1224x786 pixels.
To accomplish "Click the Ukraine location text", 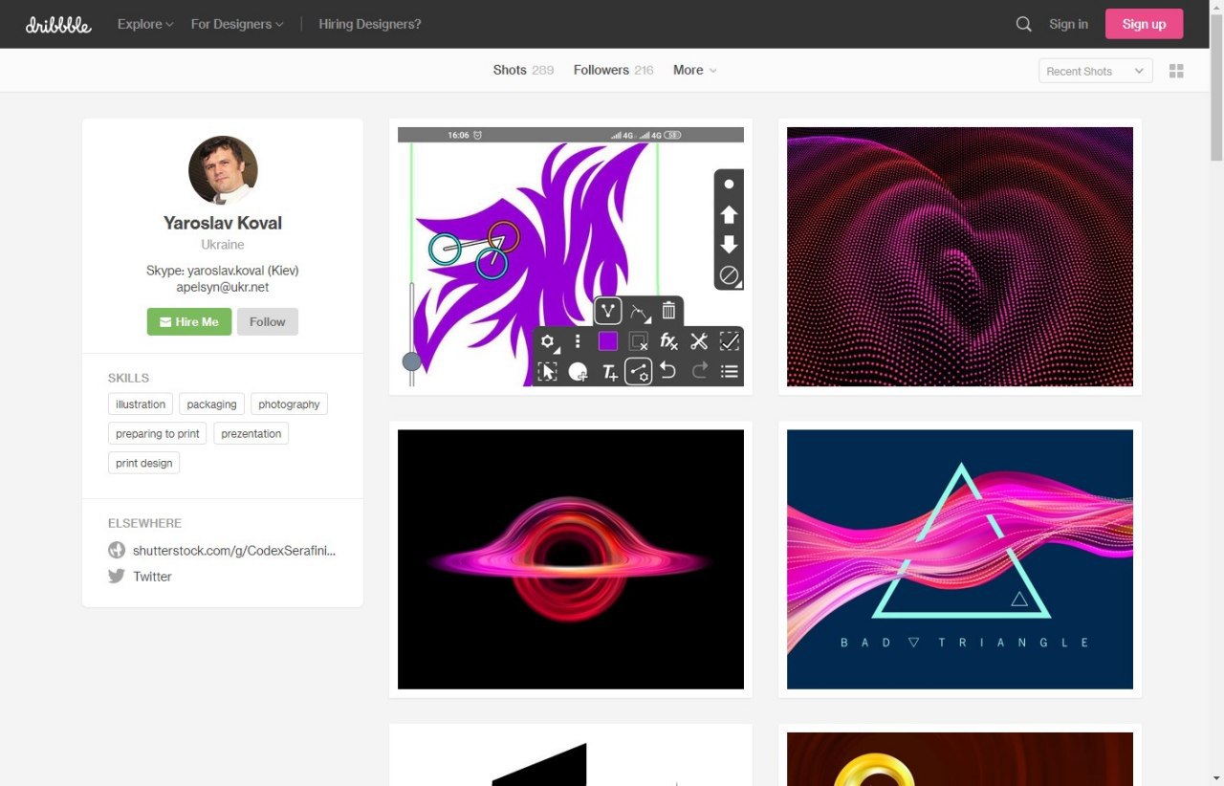I will 223,245.
